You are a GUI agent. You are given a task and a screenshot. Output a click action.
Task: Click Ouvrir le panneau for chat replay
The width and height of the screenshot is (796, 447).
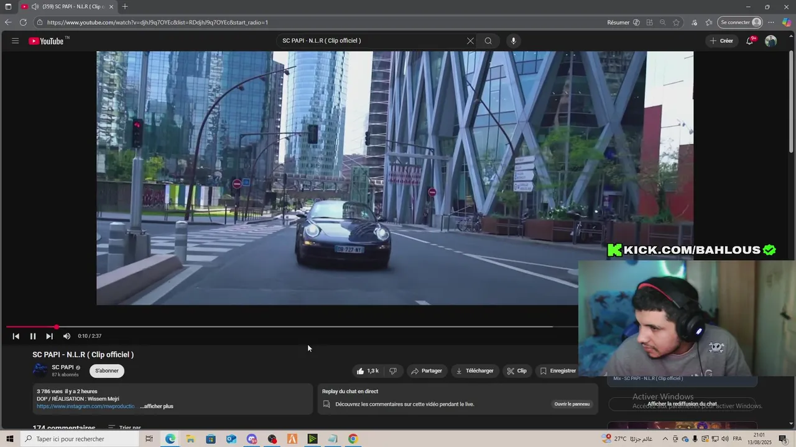[572, 404]
